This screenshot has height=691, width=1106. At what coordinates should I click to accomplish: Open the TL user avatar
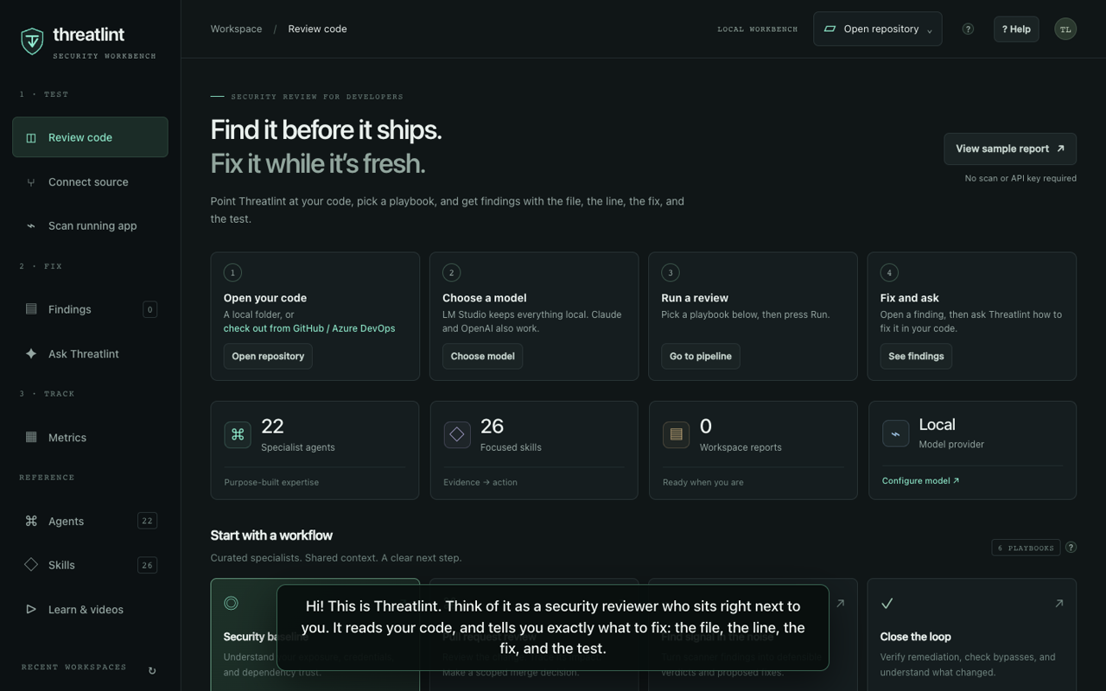tap(1065, 29)
